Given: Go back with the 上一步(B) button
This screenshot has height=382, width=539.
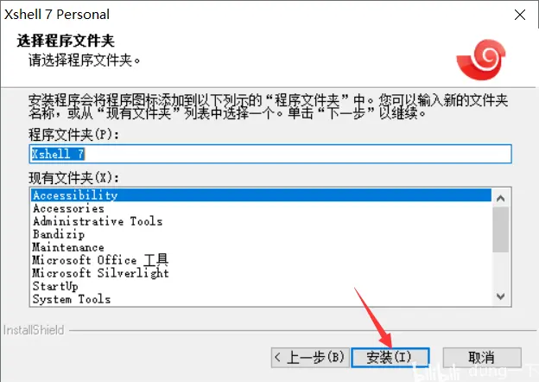Looking at the screenshot, I should click(x=310, y=358).
